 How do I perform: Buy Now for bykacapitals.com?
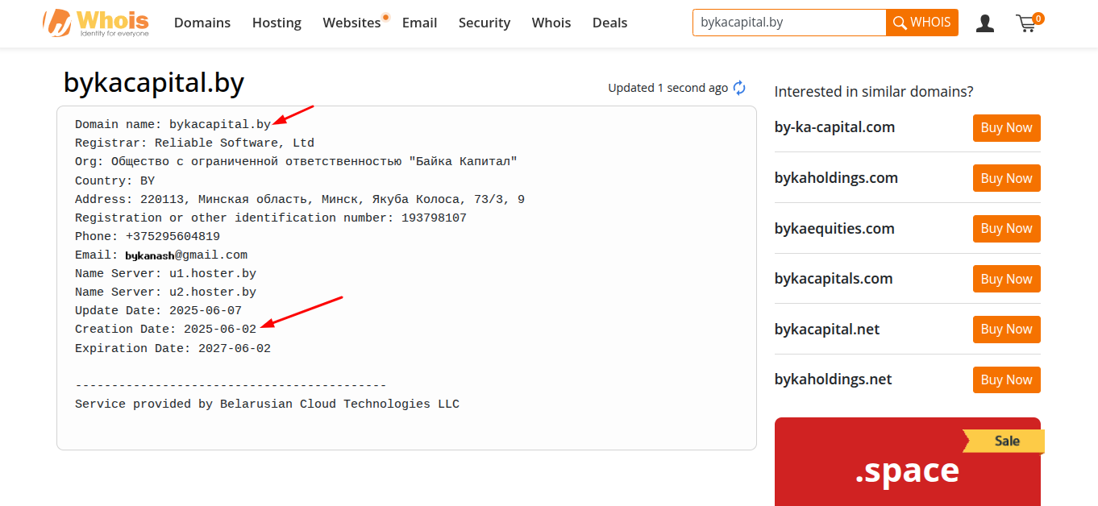click(1007, 279)
